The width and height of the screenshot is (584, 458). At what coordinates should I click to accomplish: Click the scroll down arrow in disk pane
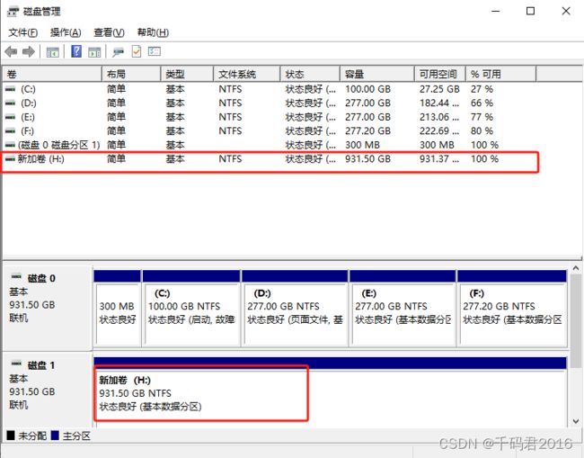click(x=575, y=421)
